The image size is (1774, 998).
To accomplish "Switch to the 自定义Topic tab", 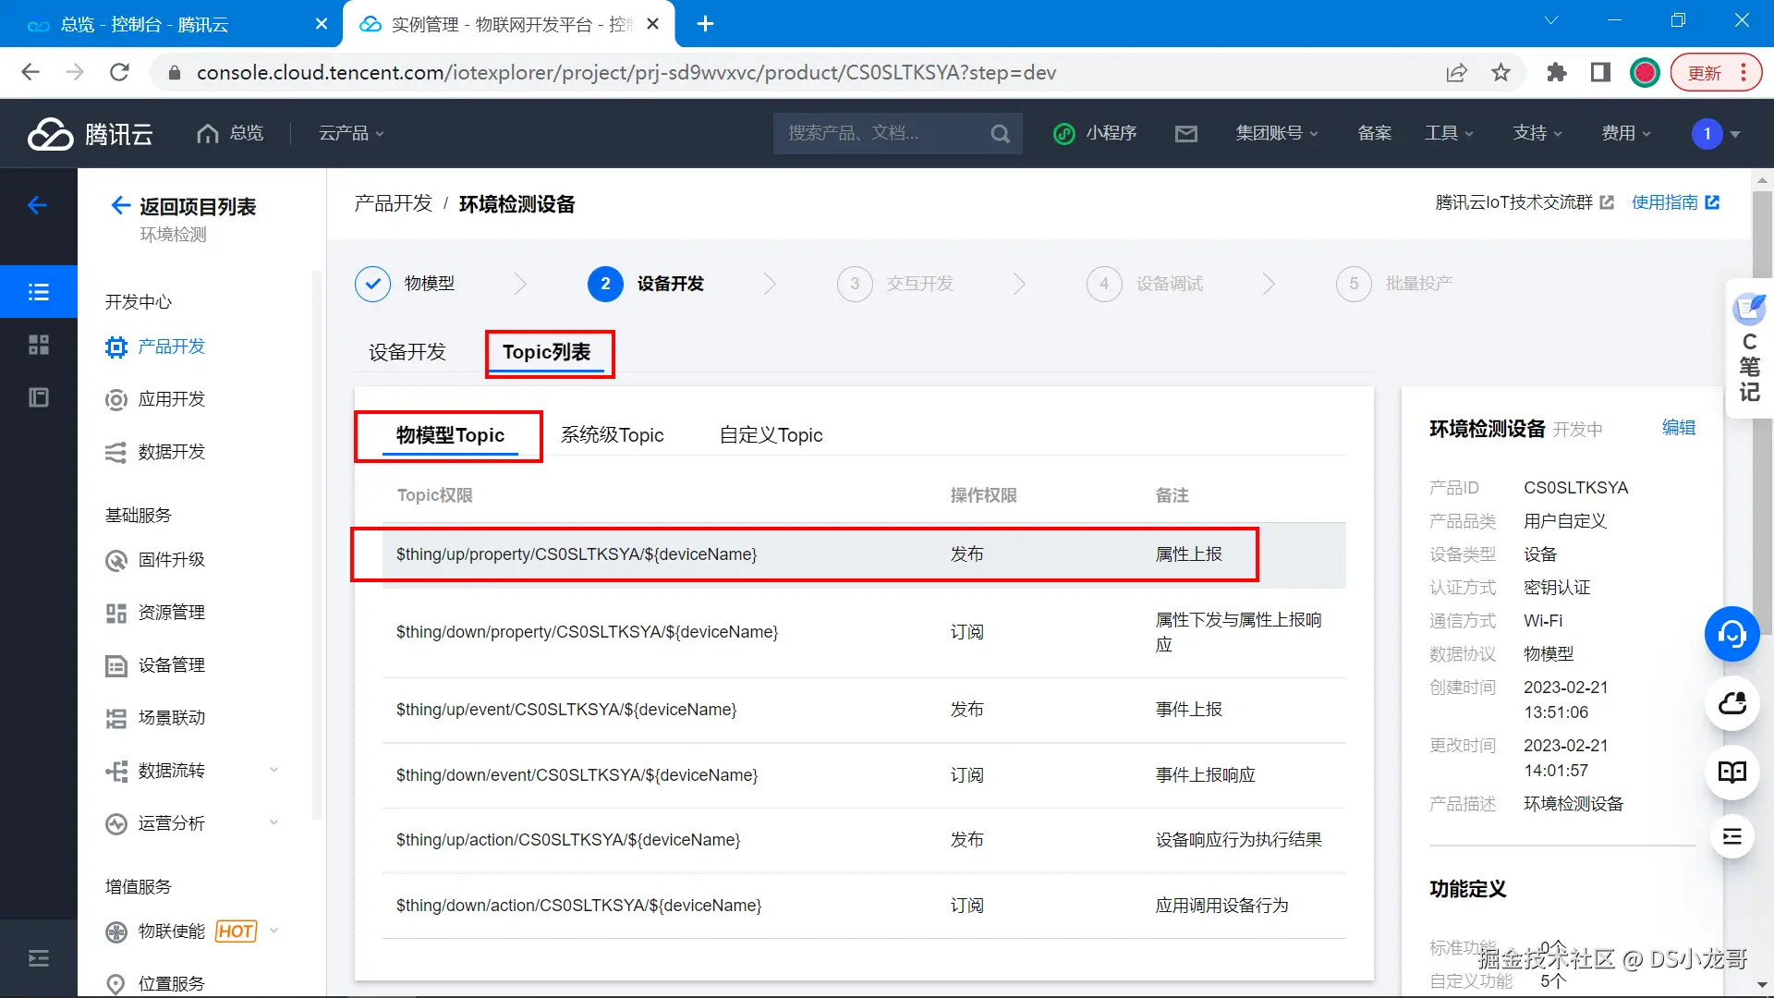I will pyautogui.click(x=771, y=435).
